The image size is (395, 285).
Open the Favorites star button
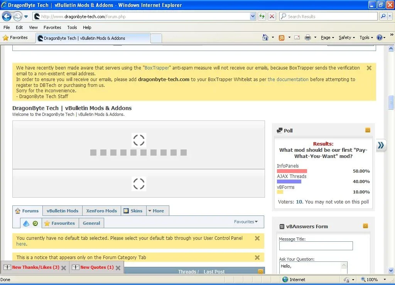tap(15, 37)
